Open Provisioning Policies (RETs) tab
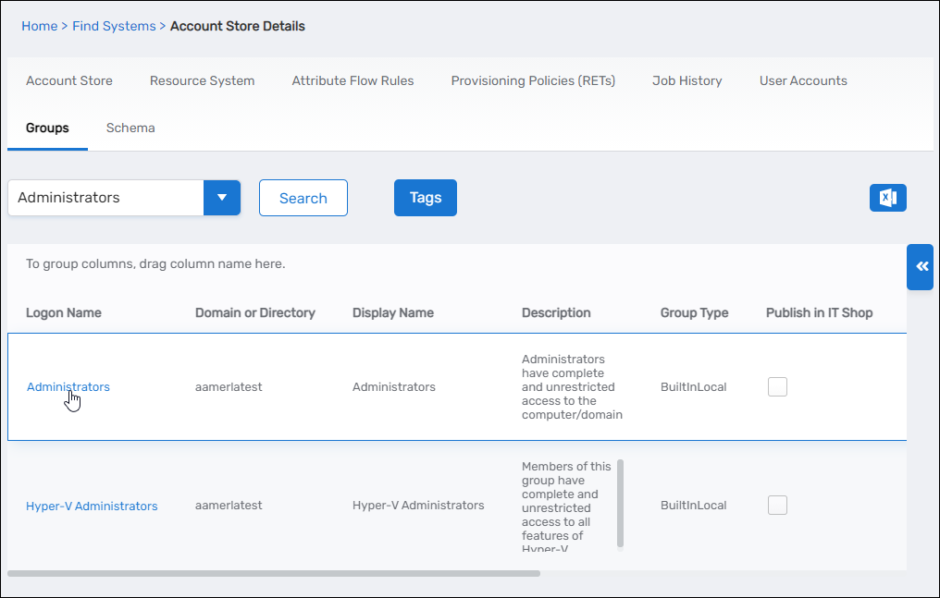Screen dimensions: 940x598 click(x=533, y=81)
